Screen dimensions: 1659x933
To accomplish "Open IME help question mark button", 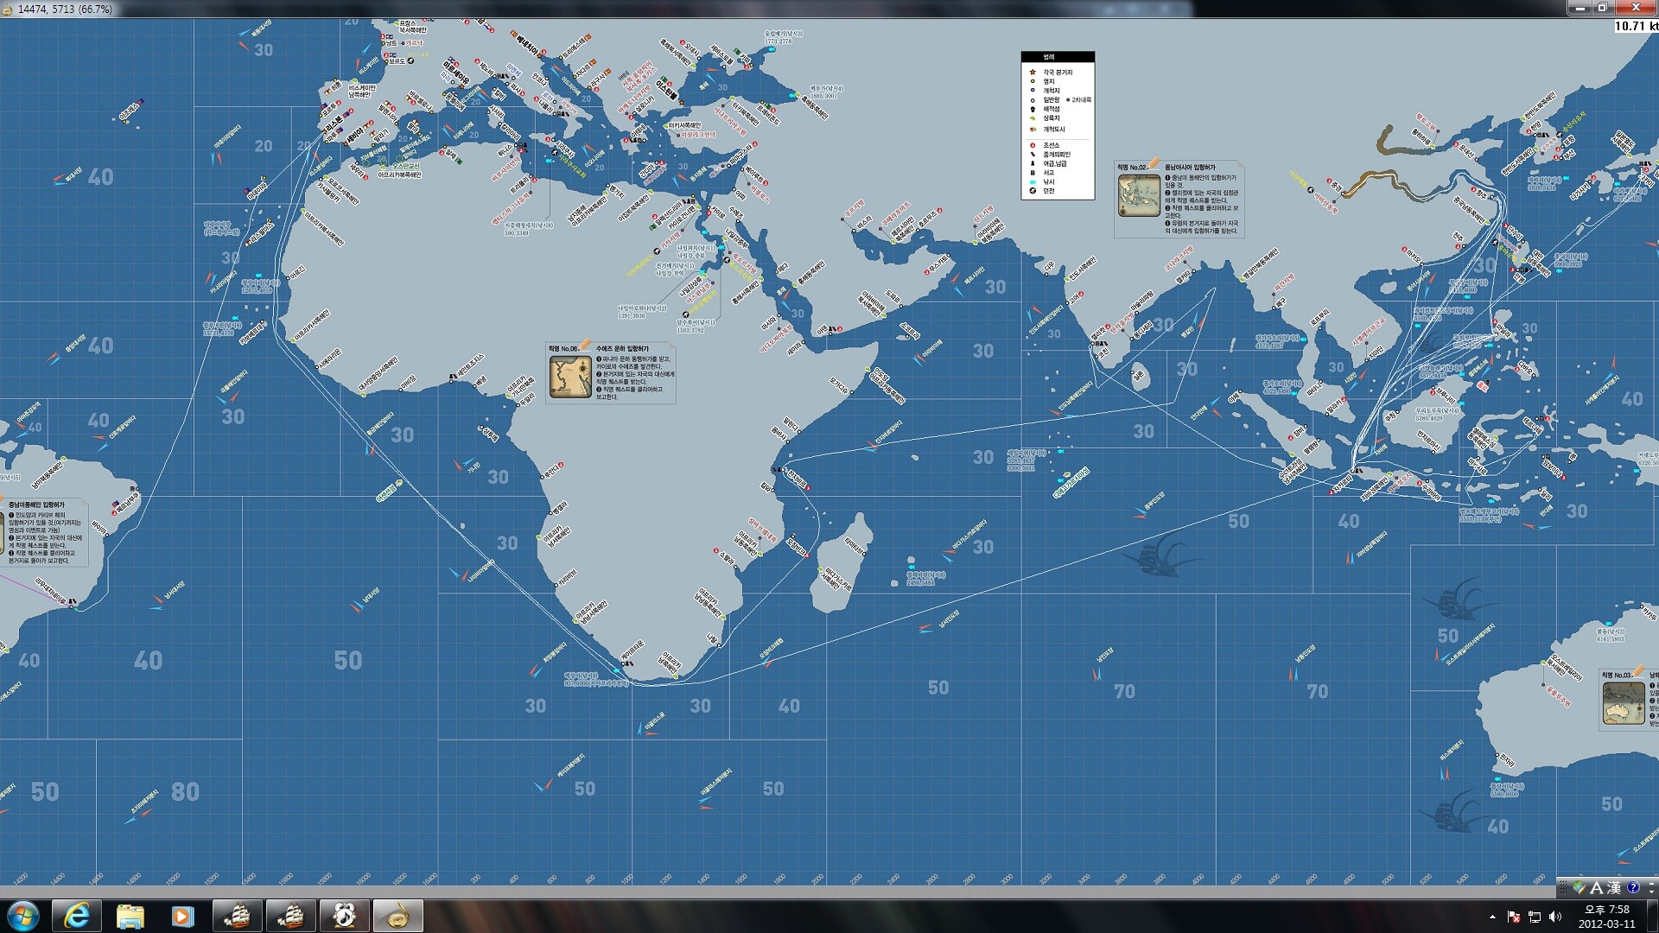I will click(x=1632, y=887).
